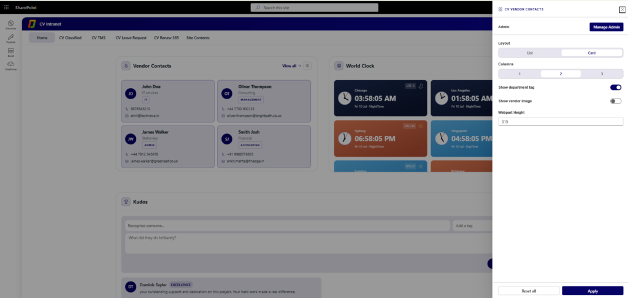
Task: Click the ADMIN department tag
Action: tap(150, 145)
